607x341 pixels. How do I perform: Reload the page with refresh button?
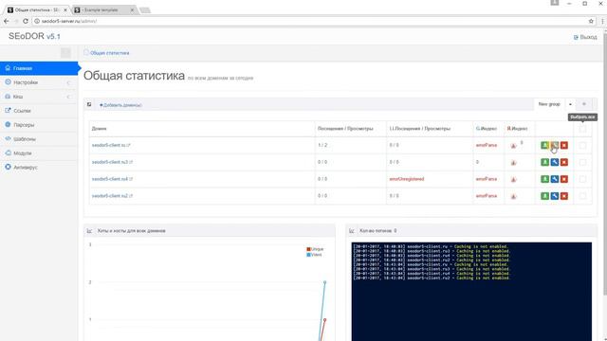pos(26,21)
